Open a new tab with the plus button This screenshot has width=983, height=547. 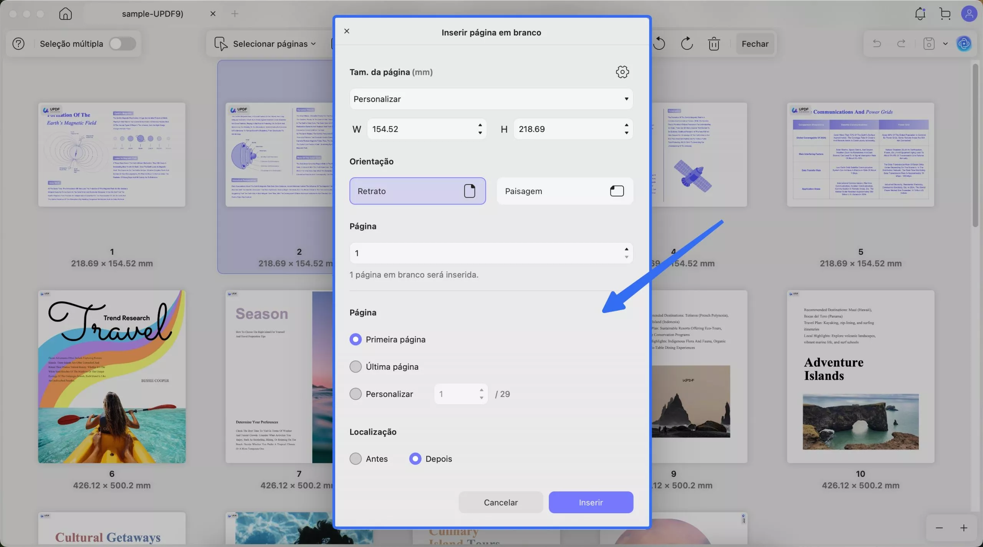(x=235, y=13)
